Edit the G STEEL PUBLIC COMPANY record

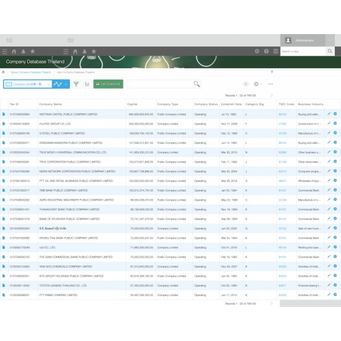329,133
